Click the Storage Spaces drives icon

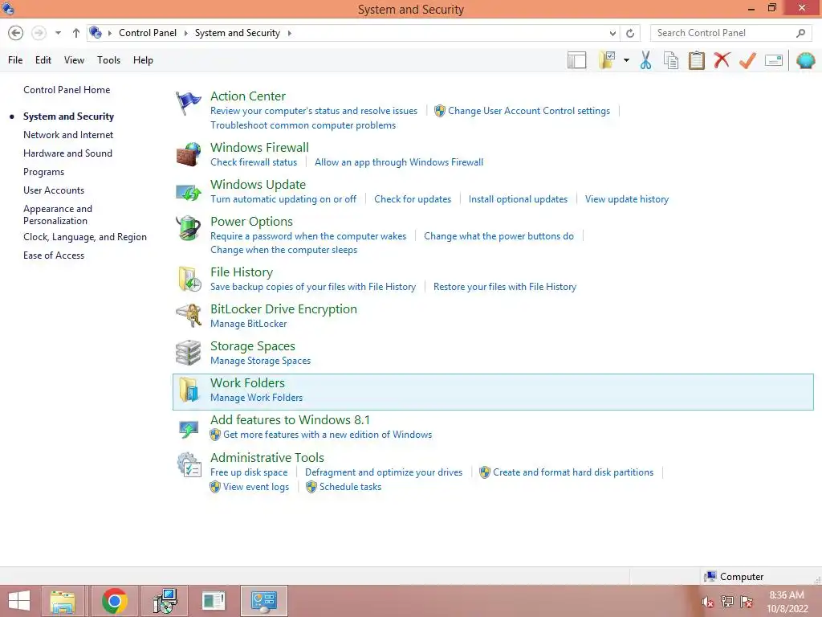tap(188, 353)
